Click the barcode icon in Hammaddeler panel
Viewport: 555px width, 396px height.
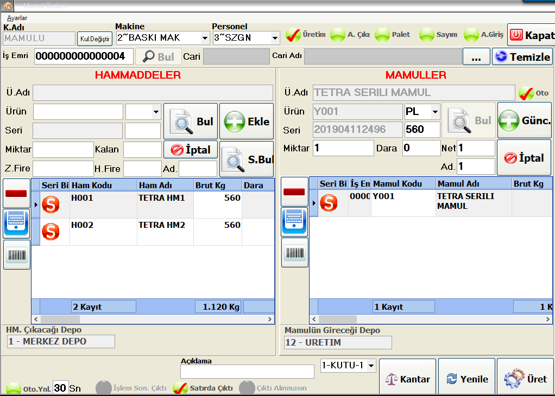(x=16, y=255)
